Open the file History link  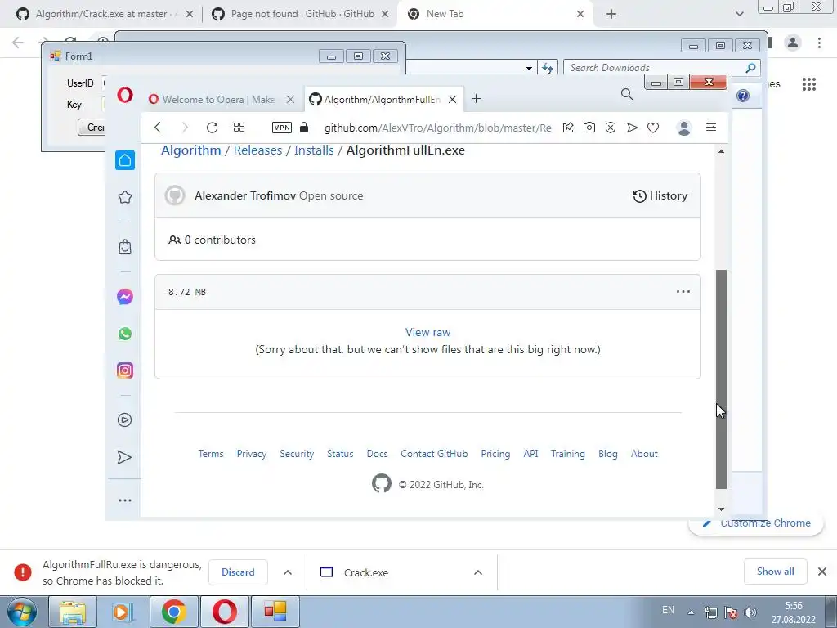click(x=660, y=196)
